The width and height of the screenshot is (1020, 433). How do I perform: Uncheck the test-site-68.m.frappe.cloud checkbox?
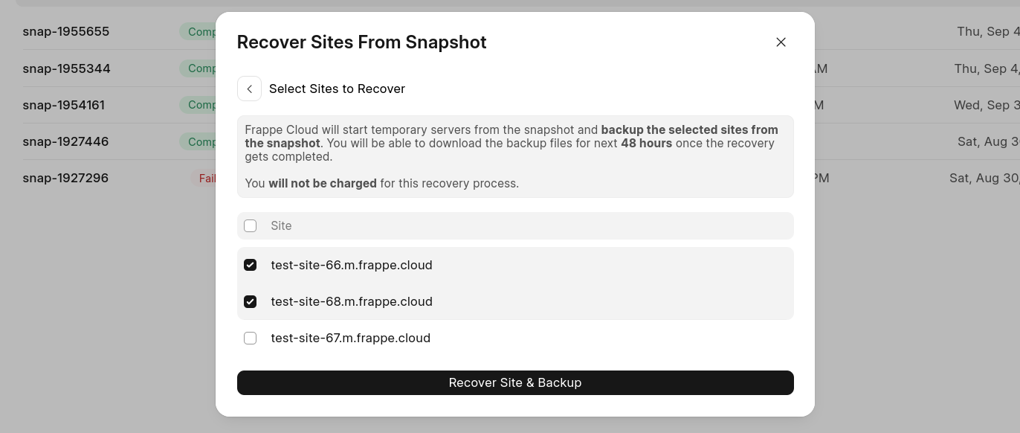(x=251, y=301)
